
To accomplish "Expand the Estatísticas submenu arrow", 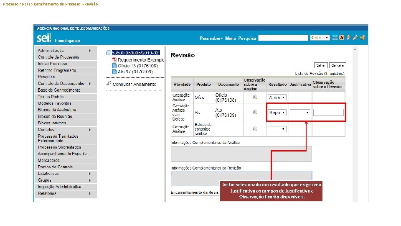I will [89, 173].
